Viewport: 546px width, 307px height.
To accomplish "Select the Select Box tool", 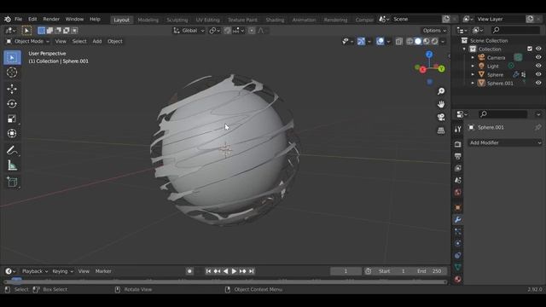I will tap(12, 57).
